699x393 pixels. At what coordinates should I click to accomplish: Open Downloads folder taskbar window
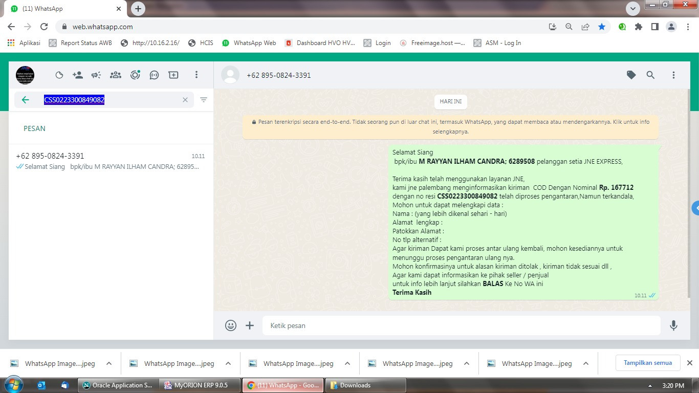(x=366, y=385)
